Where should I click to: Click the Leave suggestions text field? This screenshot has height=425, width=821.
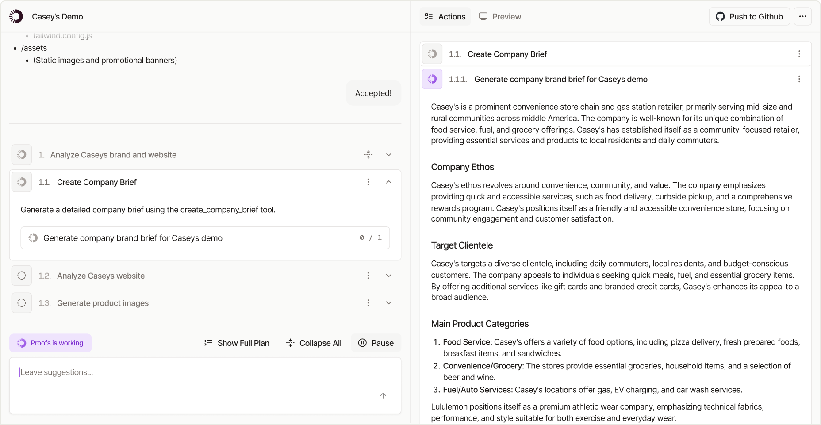(x=205, y=385)
